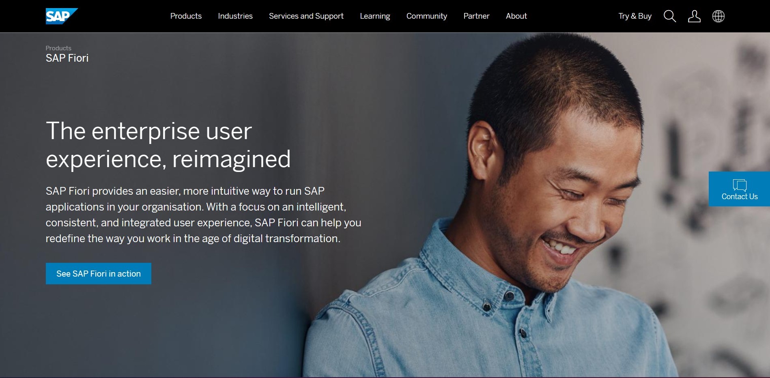770x378 pixels.
Task: Open the search magnifier icon
Action: (670, 16)
